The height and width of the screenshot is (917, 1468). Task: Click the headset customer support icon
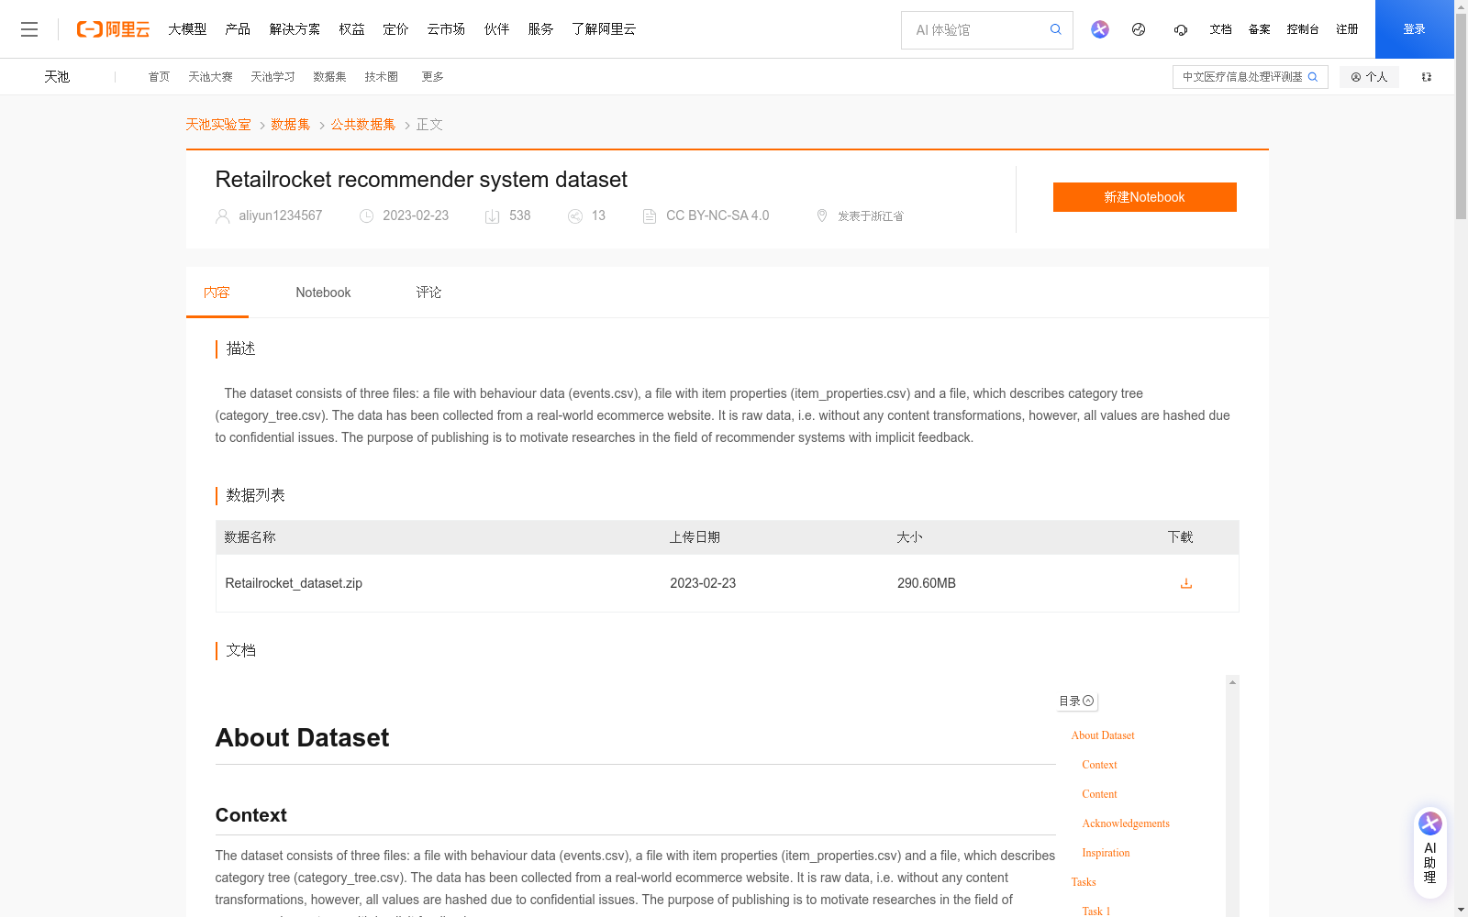pos(1181,29)
